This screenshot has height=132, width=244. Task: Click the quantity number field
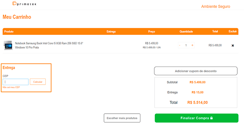(x=186, y=45)
